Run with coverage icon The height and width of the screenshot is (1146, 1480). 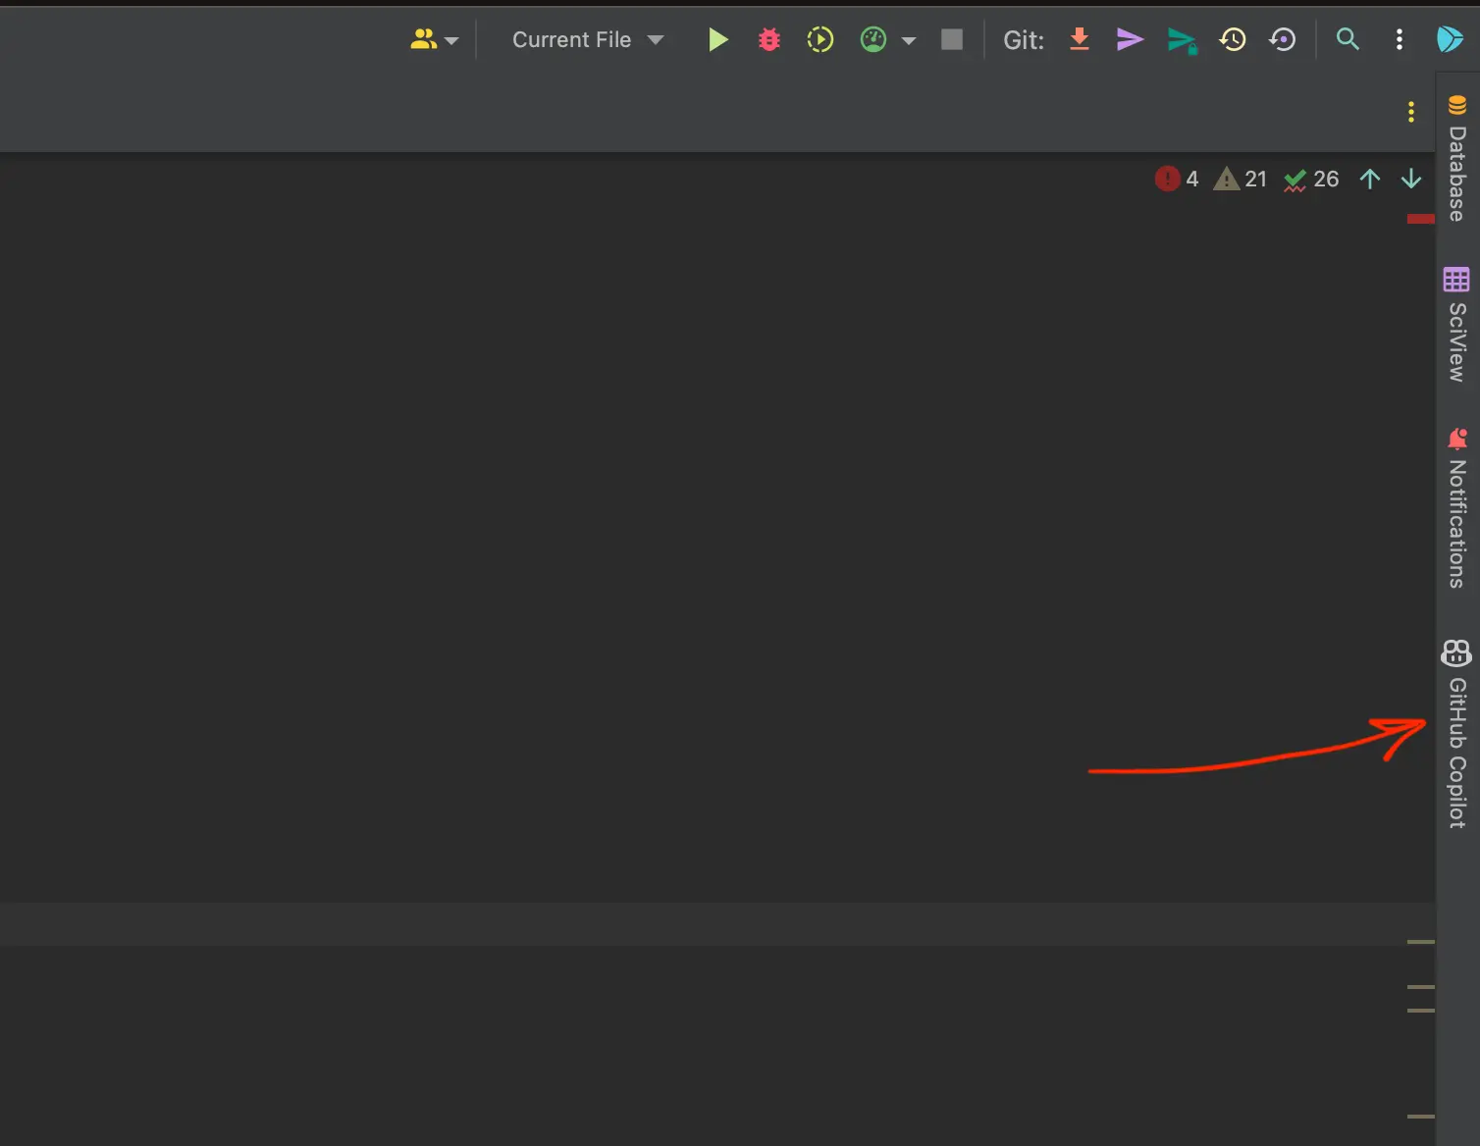point(820,40)
